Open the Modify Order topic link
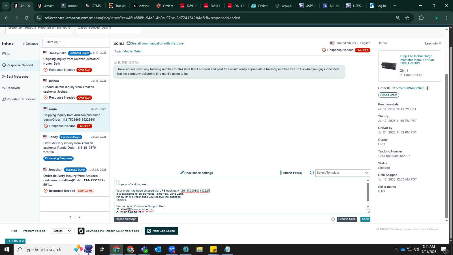This screenshot has width=453, height=255. click(133, 51)
